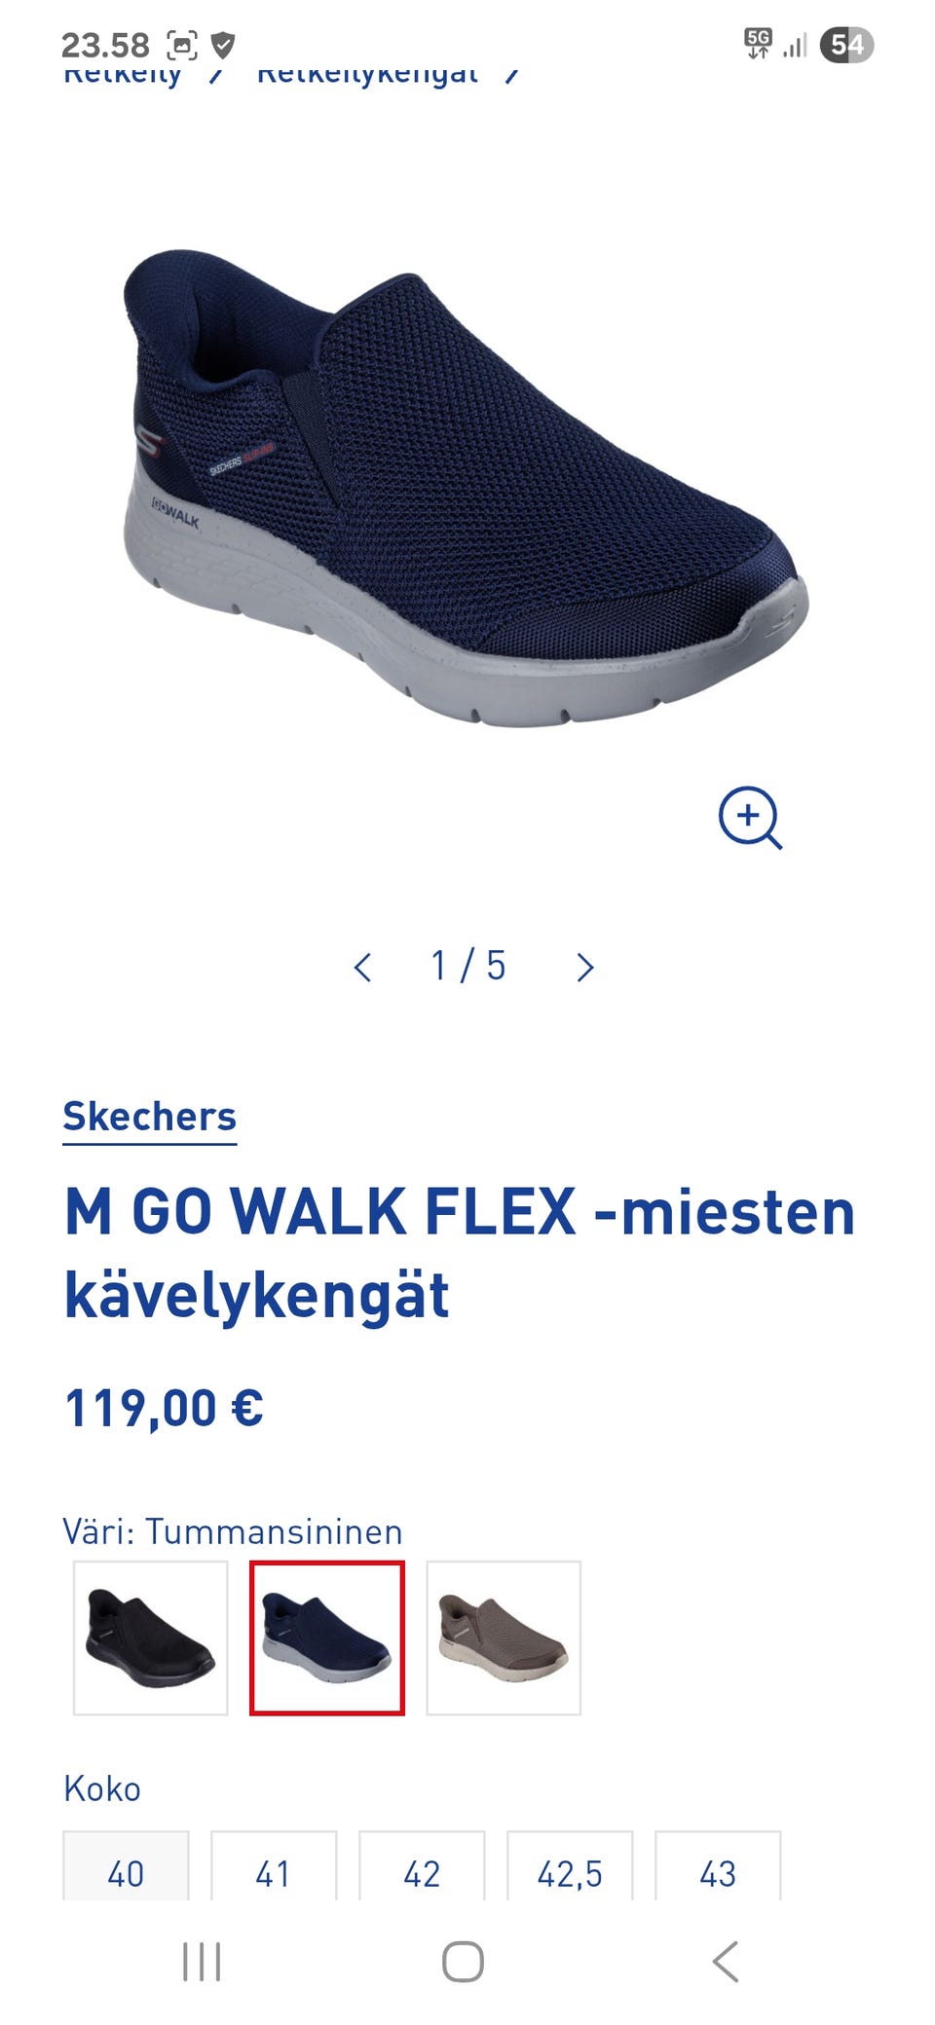This screenshot has width=935, height=2025.
Task: Tap the shield icon in status bar
Action: pyautogui.click(x=223, y=45)
